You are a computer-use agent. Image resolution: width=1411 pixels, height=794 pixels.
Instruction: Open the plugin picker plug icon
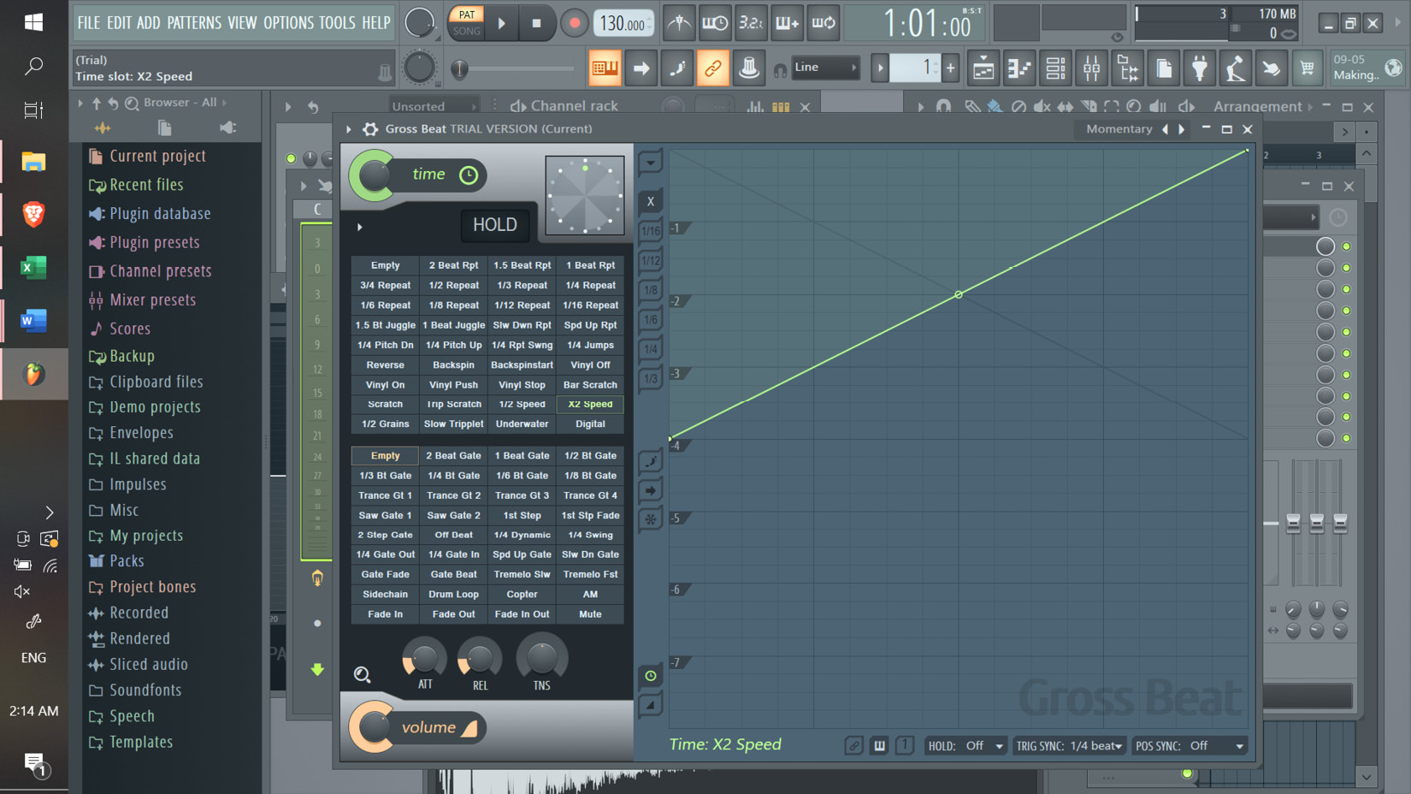(1200, 68)
